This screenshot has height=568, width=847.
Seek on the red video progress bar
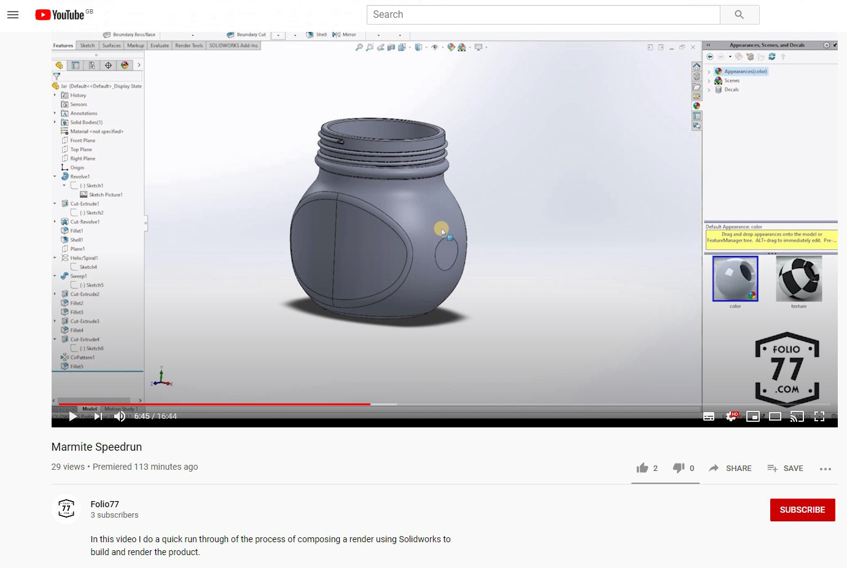(x=214, y=404)
